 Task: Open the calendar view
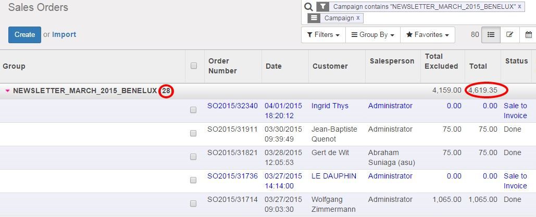point(528,35)
